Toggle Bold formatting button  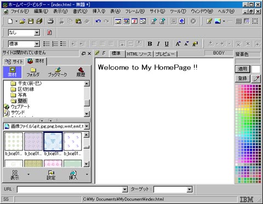150,44
